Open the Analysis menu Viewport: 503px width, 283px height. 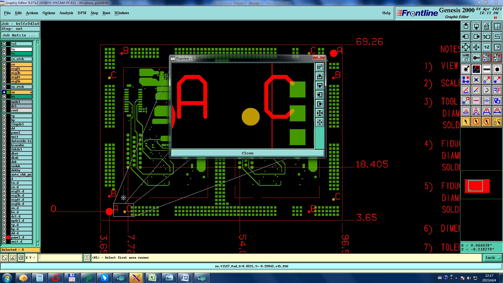pyautogui.click(x=66, y=13)
